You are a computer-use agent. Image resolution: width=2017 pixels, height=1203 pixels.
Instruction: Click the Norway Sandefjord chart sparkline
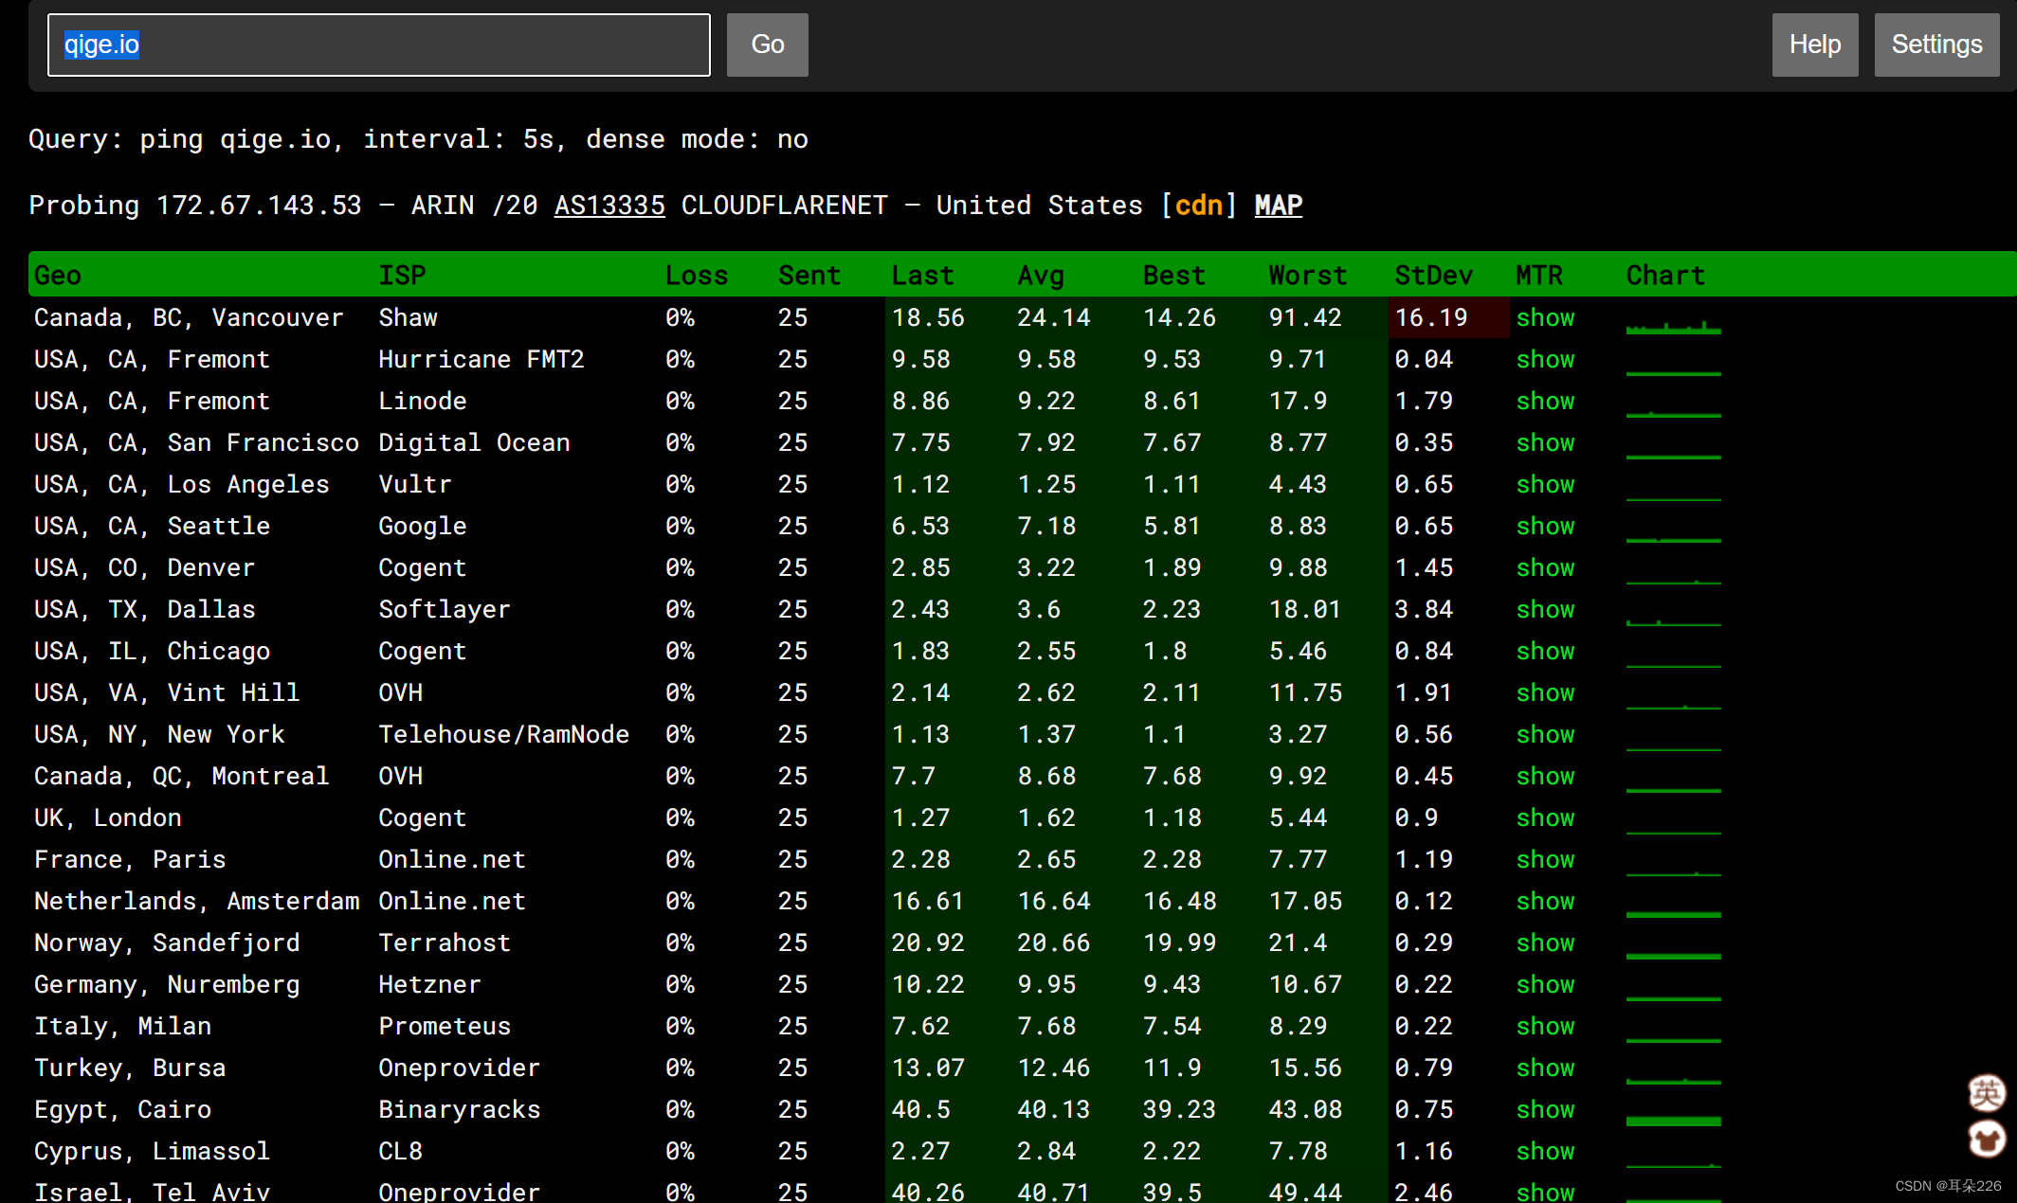1673,955
